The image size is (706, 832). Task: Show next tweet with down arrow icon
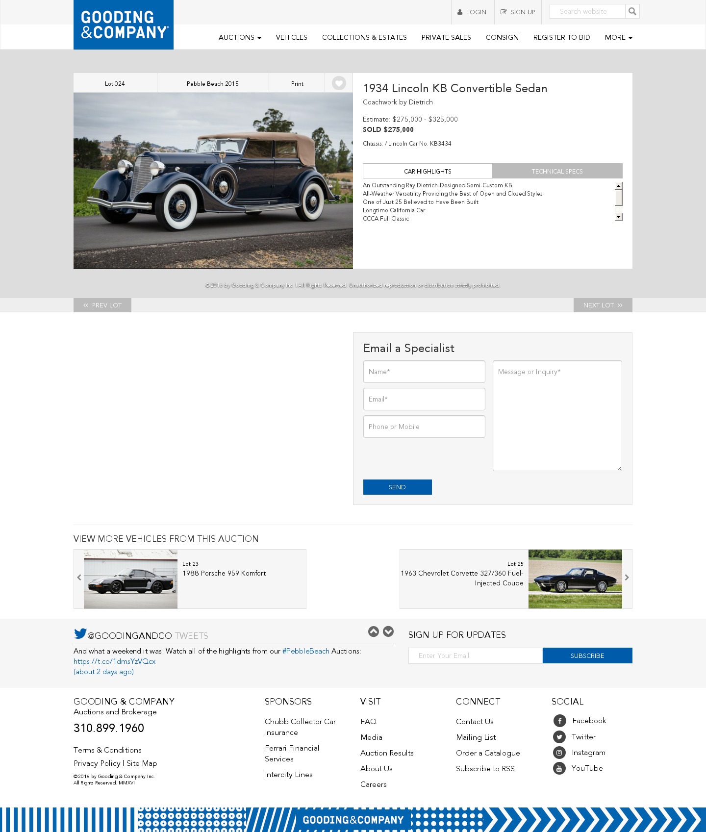[388, 631]
